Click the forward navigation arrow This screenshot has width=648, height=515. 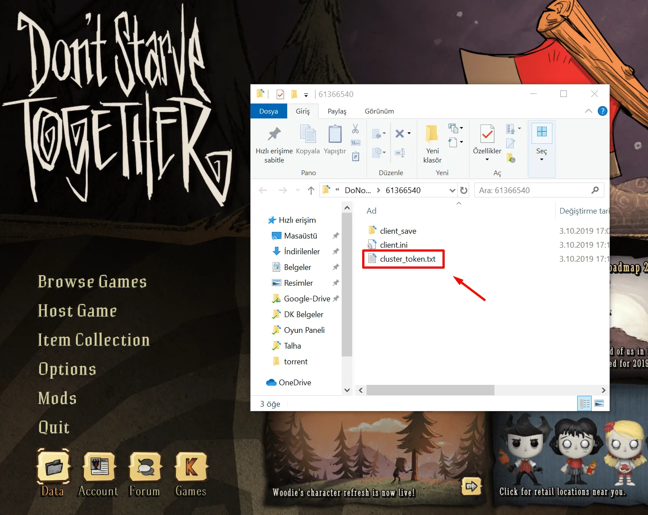point(283,190)
